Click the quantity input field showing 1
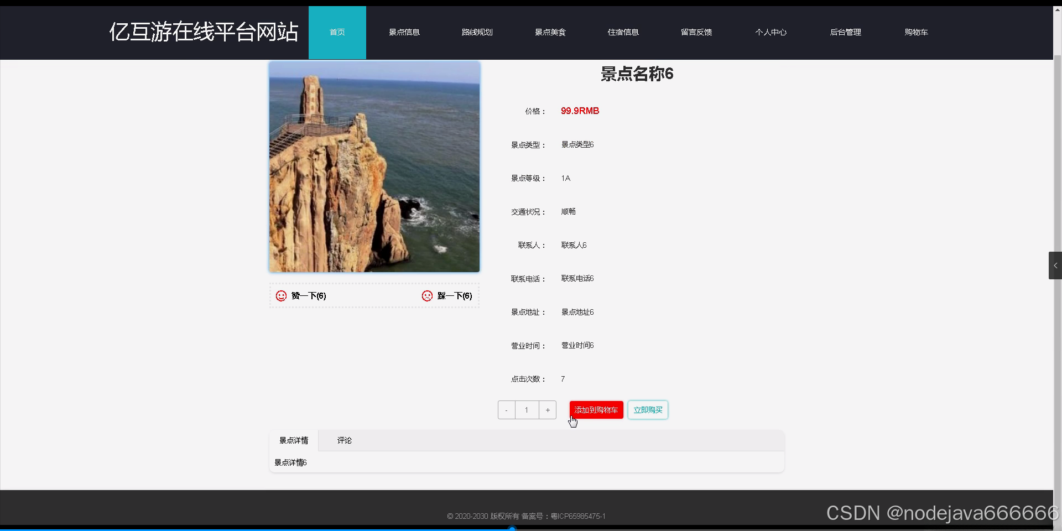This screenshot has height=531, width=1062. click(x=527, y=410)
